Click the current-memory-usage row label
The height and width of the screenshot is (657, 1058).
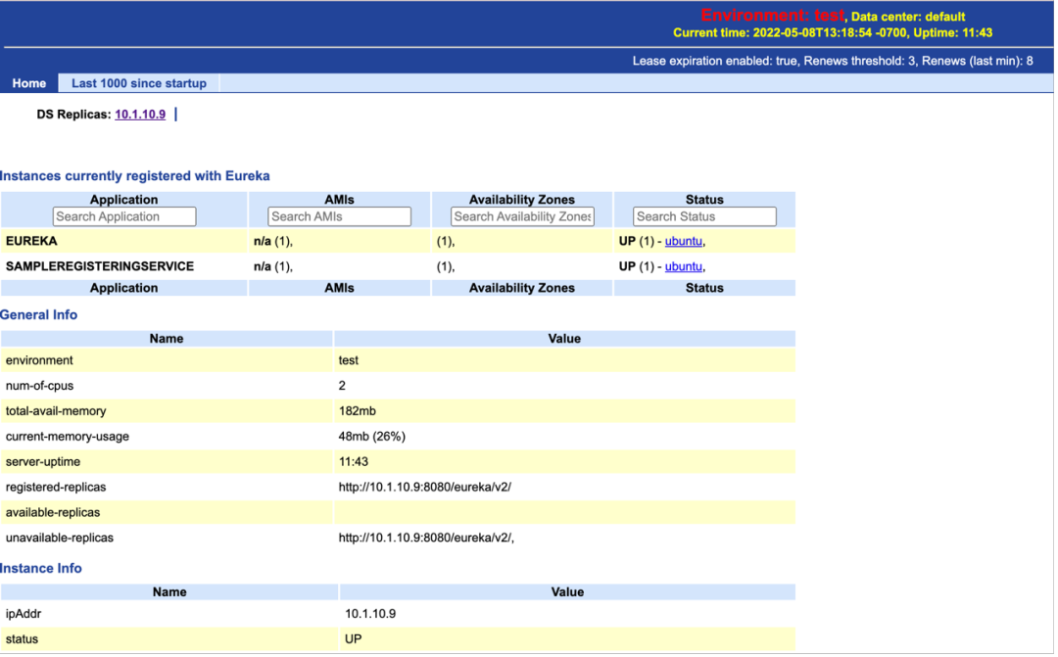point(67,437)
